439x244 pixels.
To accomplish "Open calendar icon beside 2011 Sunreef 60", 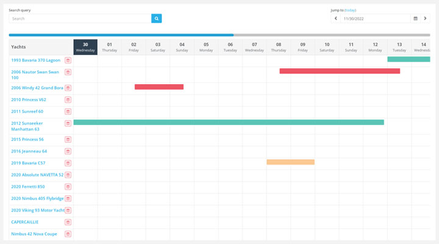I will tap(68, 112).
